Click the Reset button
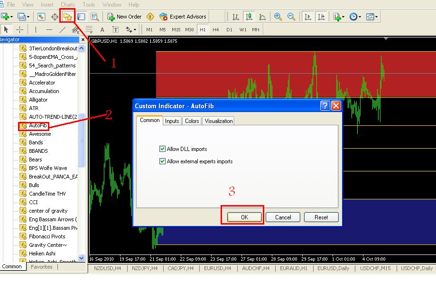436x282 pixels. coord(321,217)
